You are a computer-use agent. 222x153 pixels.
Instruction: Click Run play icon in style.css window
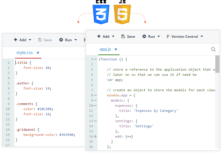pyautogui.click(x=61, y=40)
